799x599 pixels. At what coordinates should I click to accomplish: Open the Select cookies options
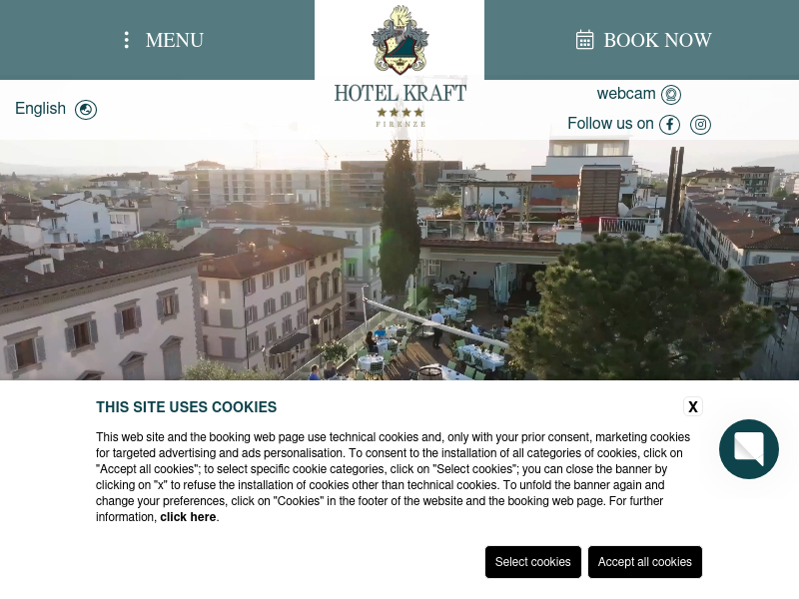pos(533,562)
